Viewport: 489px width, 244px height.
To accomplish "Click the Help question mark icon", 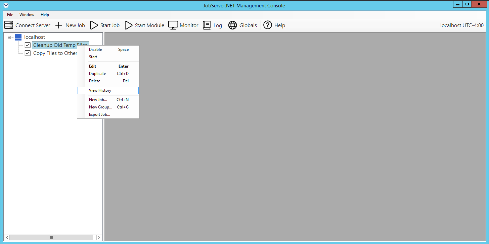I will (268, 25).
